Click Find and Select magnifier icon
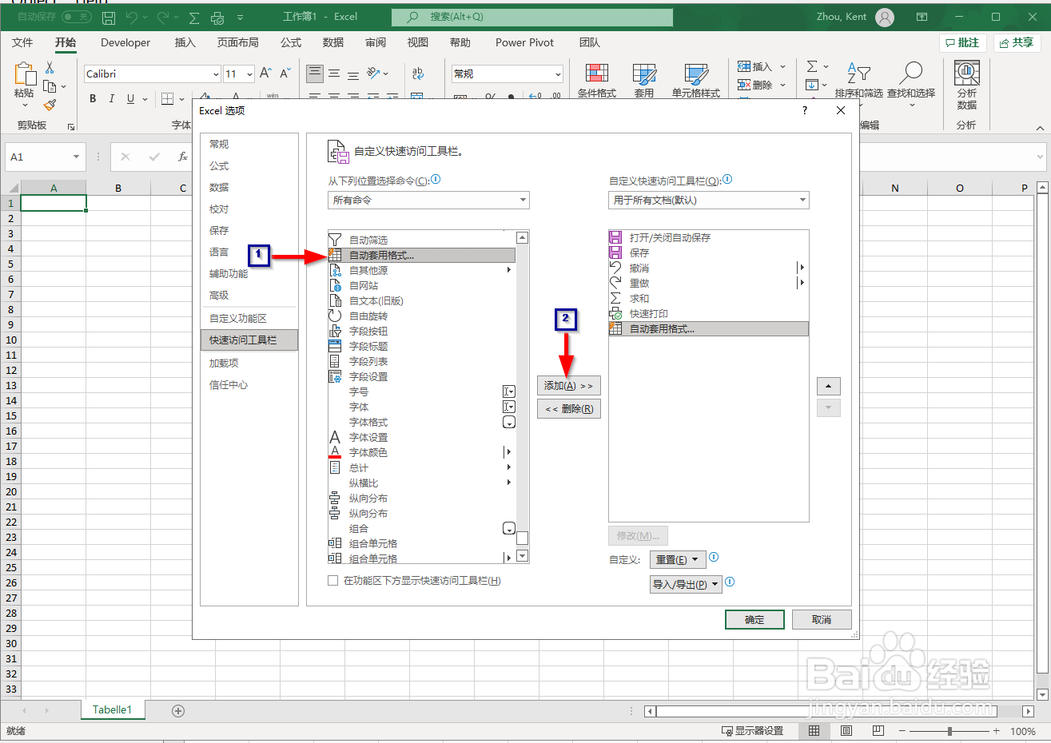Image resolution: width=1051 pixels, height=743 pixels. 911,73
